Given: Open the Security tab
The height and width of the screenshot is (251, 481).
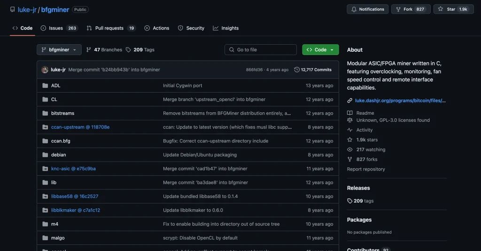Looking at the screenshot, I should pyautogui.click(x=191, y=28).
